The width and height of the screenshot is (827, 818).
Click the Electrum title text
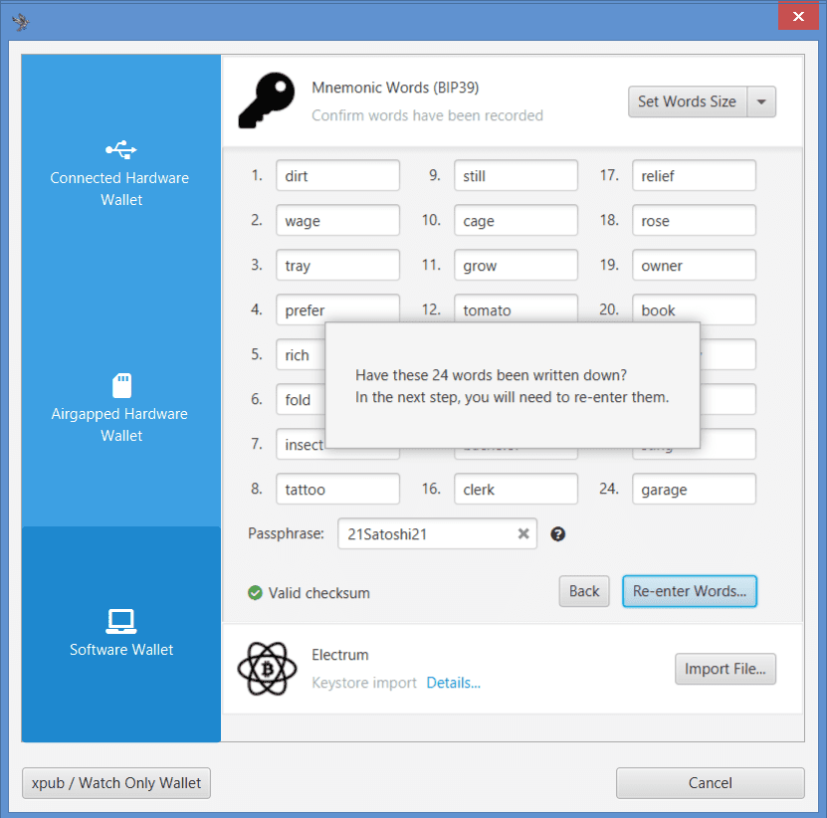[340, 655]
